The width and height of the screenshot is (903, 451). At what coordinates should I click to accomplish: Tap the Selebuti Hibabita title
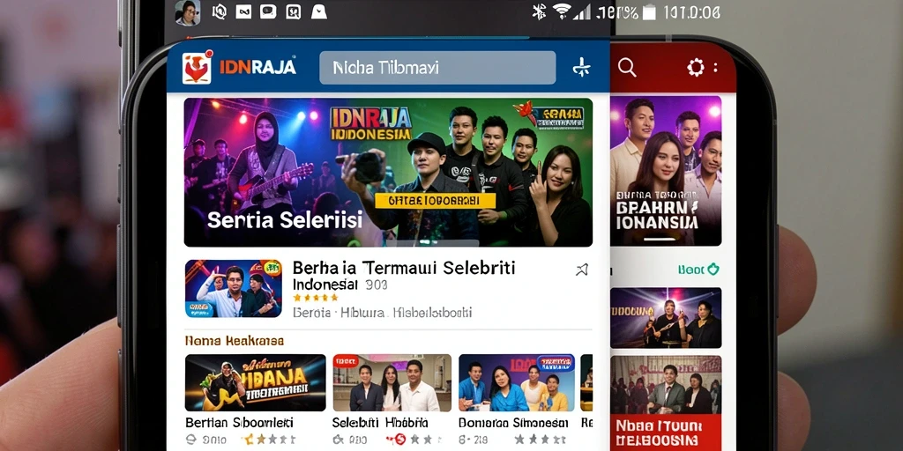click(380, 423)
